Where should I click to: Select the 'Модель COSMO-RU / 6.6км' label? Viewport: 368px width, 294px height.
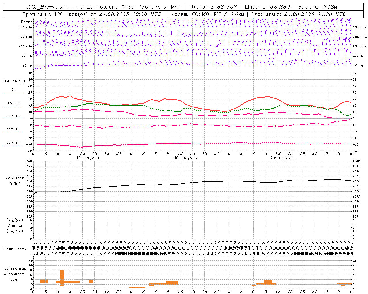pyautogui.click(x=207, y=14)
